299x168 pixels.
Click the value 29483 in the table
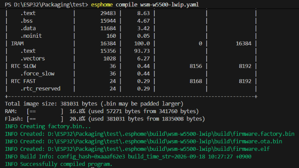click(108, 13)
